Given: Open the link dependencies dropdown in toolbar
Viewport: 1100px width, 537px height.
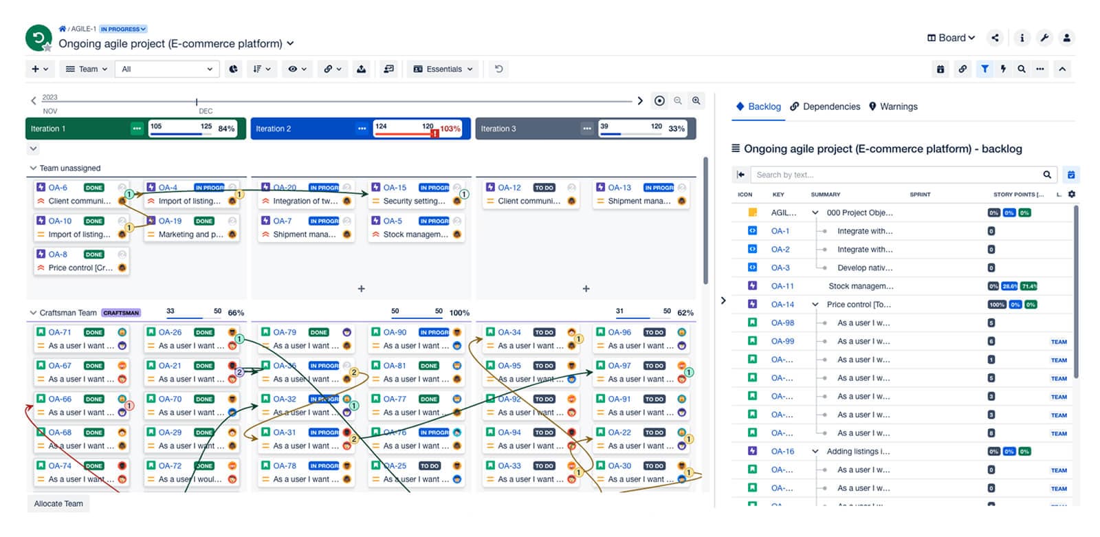Looking at the screenshot, I should [333, 69].
